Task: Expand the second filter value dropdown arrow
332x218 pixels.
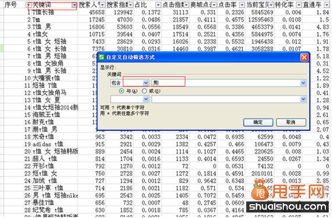Action: click(303, 99)
